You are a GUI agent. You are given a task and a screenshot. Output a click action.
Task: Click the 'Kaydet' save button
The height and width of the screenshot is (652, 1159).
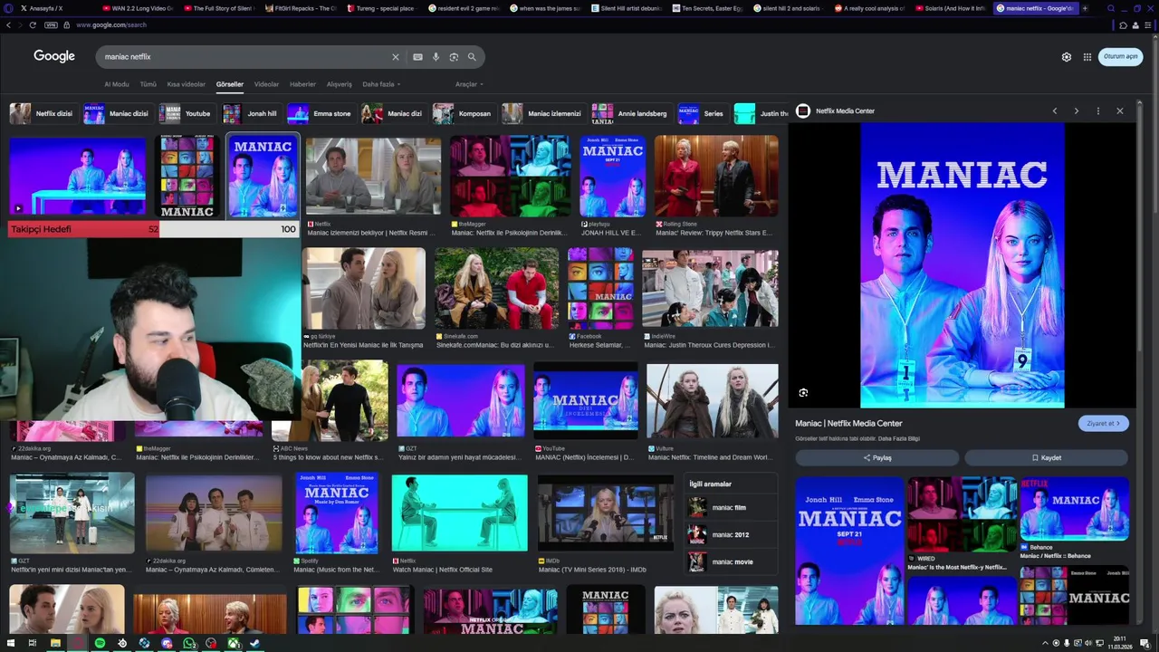click(1047, 457)
